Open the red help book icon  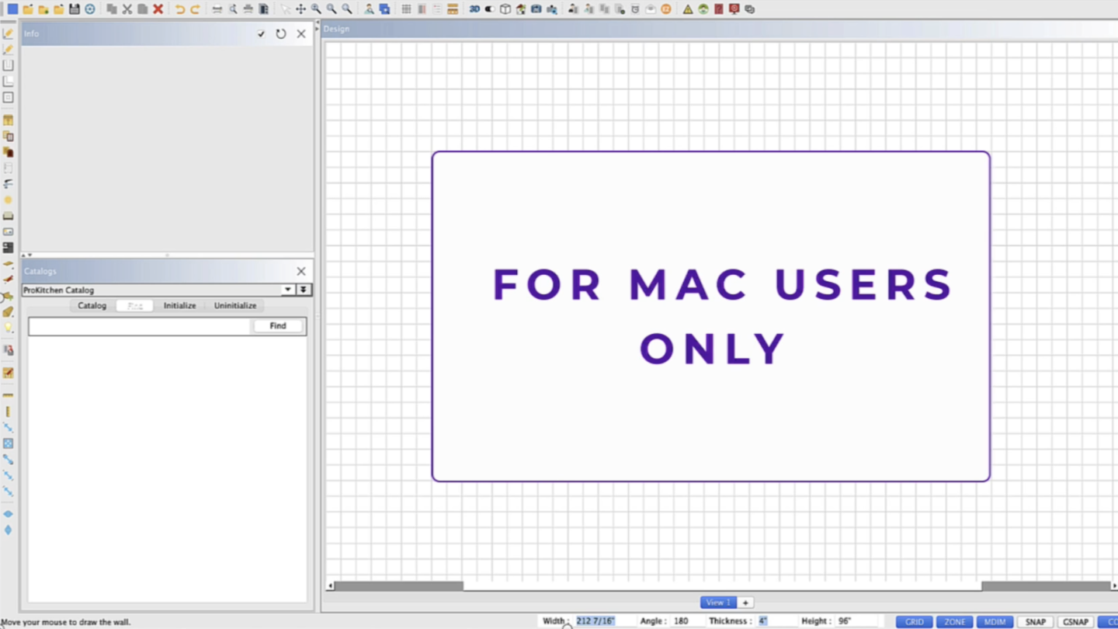point(718,9)
